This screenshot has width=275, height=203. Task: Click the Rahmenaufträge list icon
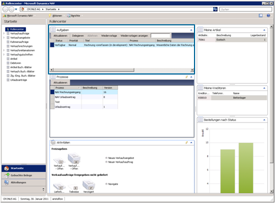[x=8, y=42]
